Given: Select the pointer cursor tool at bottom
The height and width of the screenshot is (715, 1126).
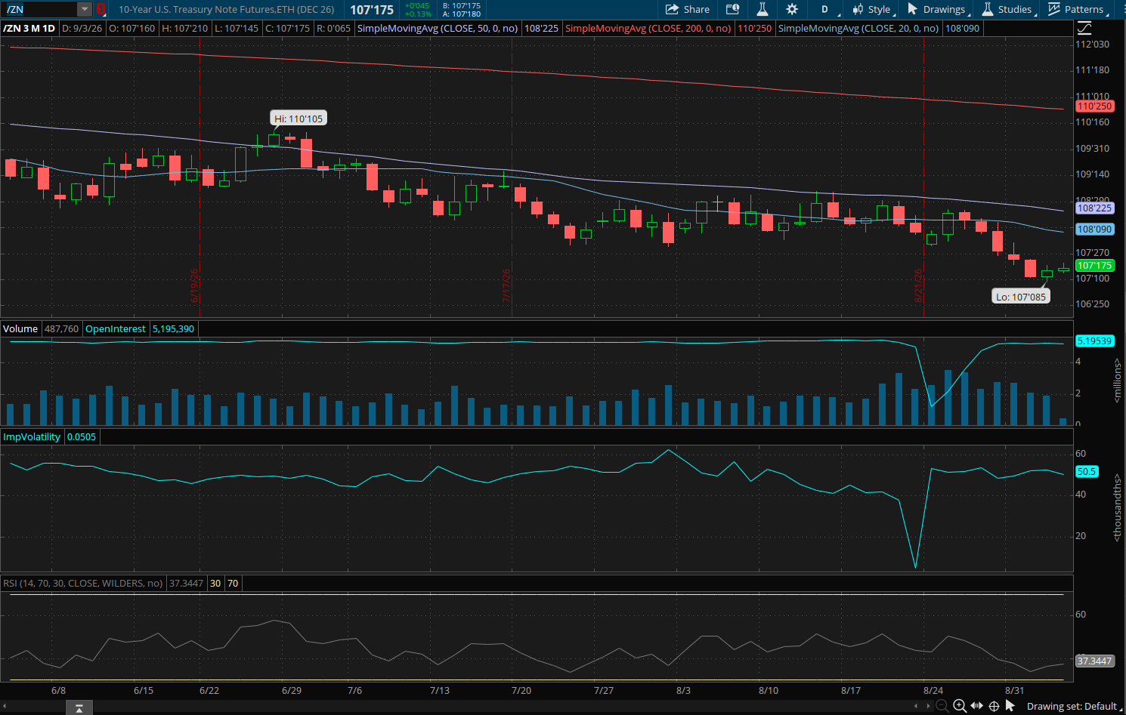Looking at the screenshot, I should [1010, 706].
